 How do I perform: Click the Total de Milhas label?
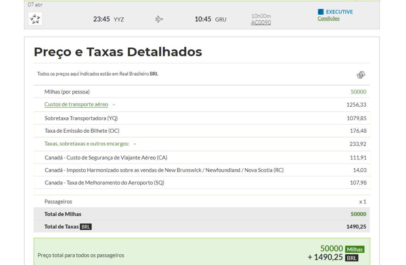[63, 214]
